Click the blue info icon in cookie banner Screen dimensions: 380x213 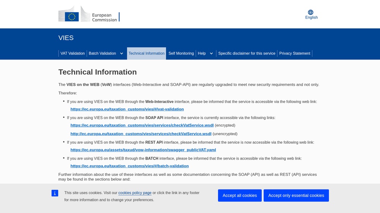55,193
